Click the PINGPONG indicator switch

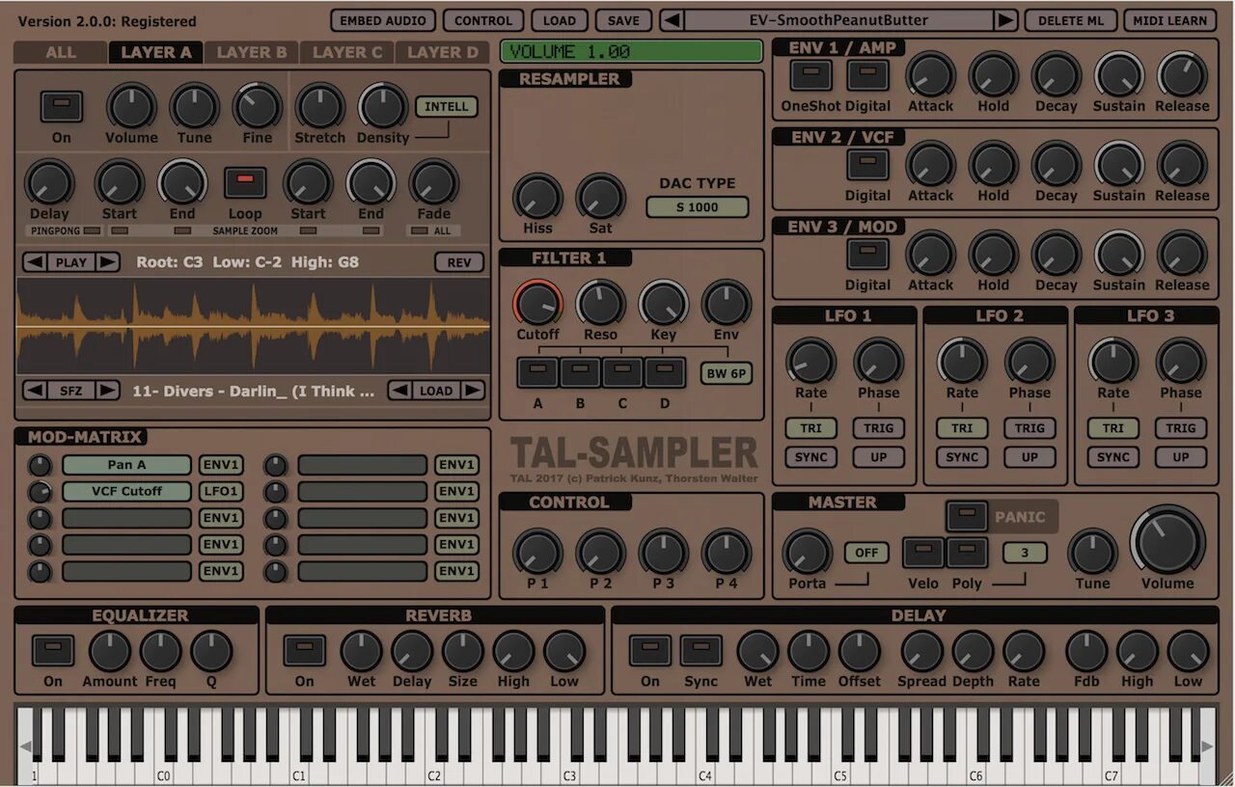[91, 231]
